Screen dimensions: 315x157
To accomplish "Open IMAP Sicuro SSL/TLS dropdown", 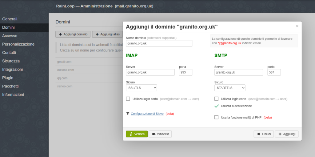I will (x=142, y=88).
